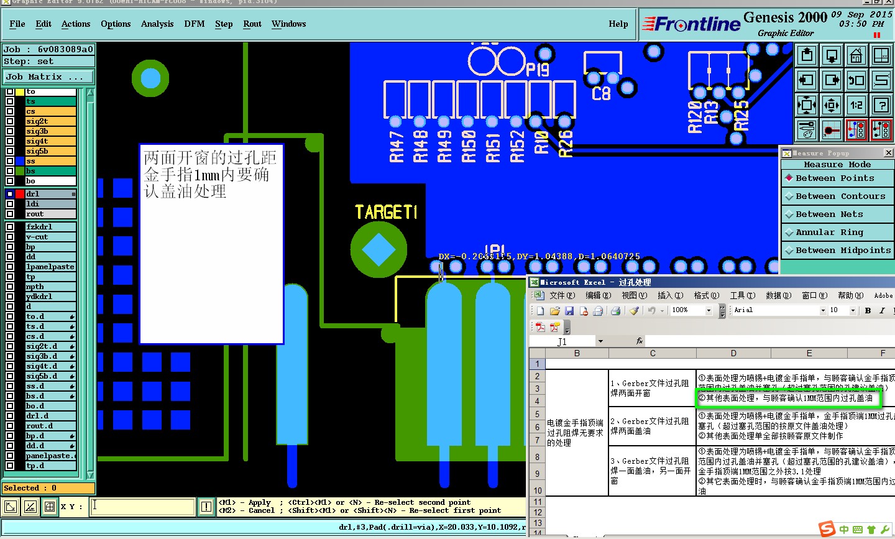Click the pan down icon in Genesis panel
The height and width of the screenshot is (539, 895).
pos(832,55)
